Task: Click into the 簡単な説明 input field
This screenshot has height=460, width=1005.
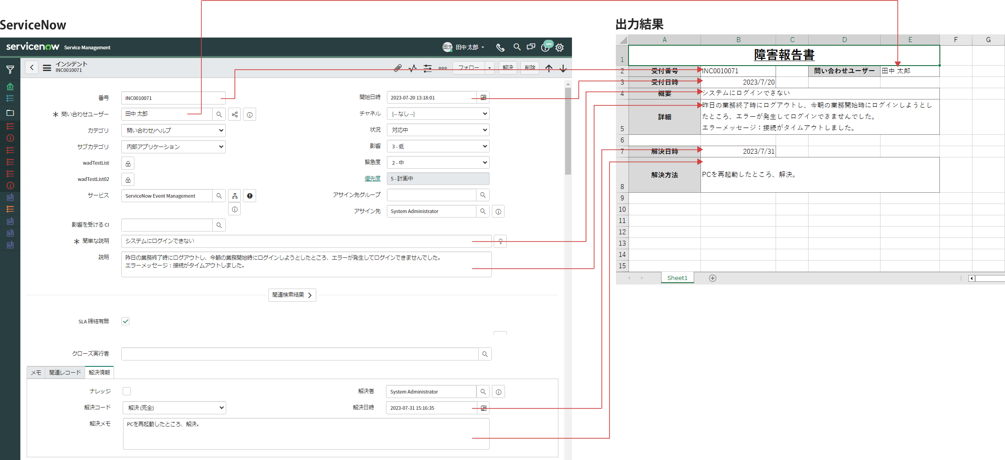Action: [x=306, y=241]
